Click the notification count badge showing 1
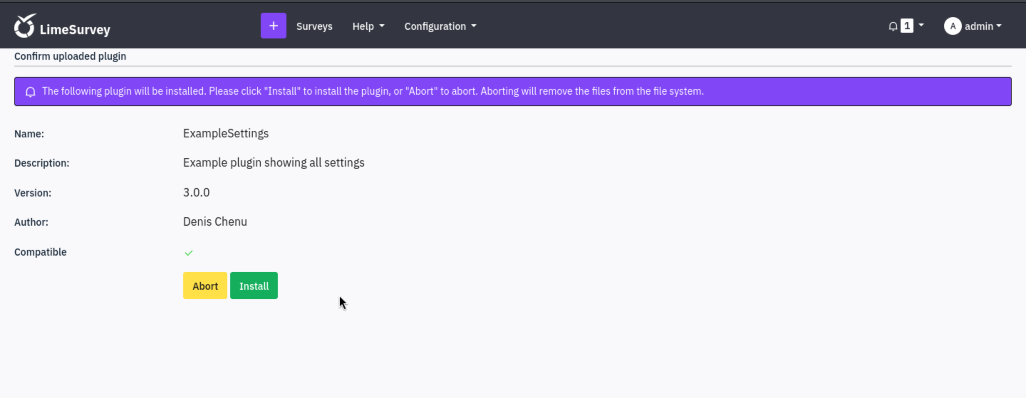This screenshot has height=398, width=1026. [x=907, y=26]
